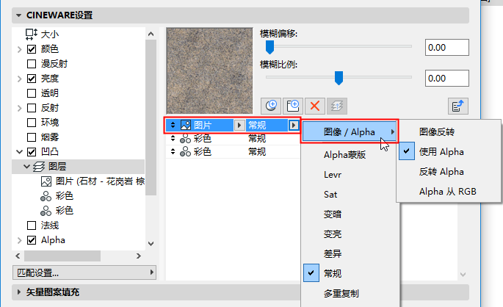Open the 常规 blend mode arrow menu
Image resolution: width=503 pixels, height=307 pixels.
[x=294, y=125]
